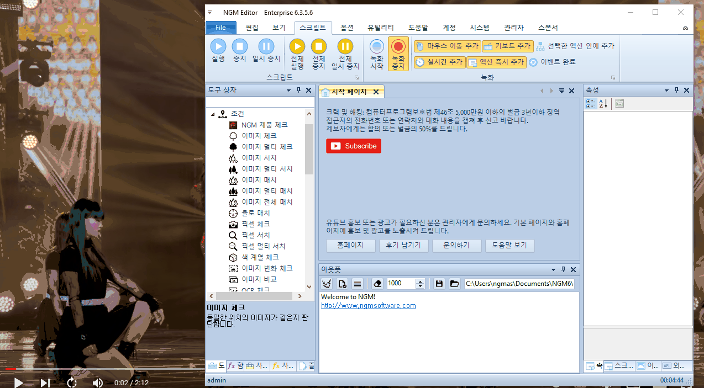Open the File menu
The image size is (704, 388).
click(220, 28)
